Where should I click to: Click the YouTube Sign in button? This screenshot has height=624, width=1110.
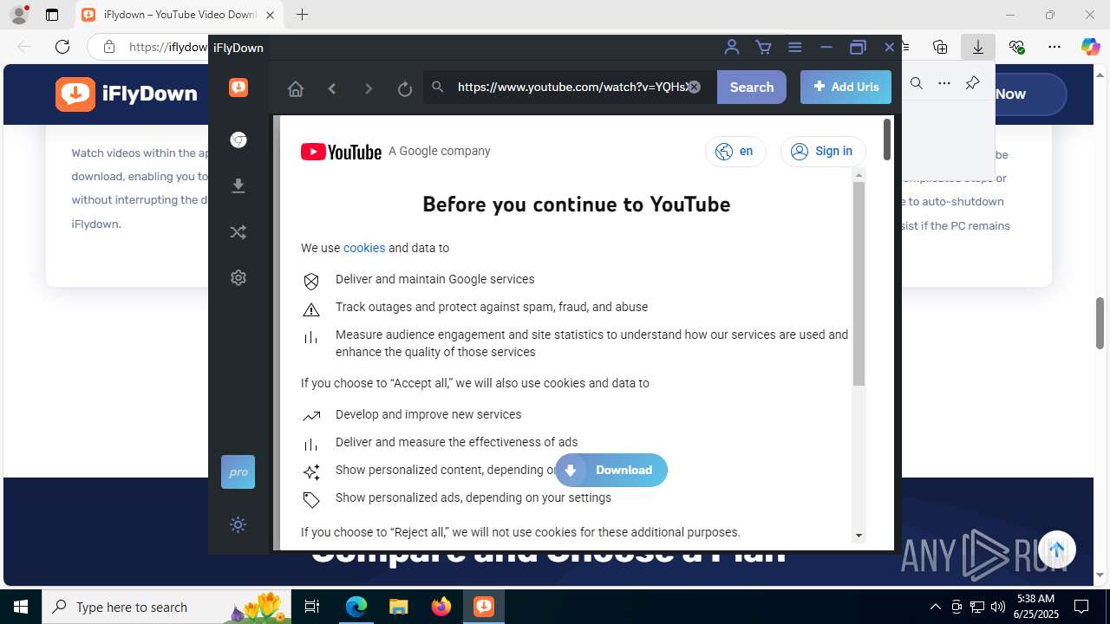[x=823, y=151]
